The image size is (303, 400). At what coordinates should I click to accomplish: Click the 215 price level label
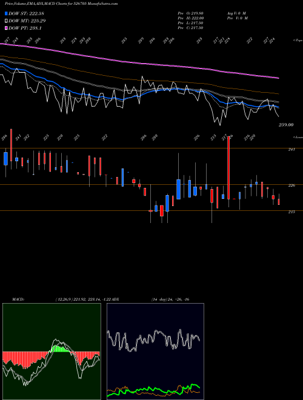click(x=291, y=212)
